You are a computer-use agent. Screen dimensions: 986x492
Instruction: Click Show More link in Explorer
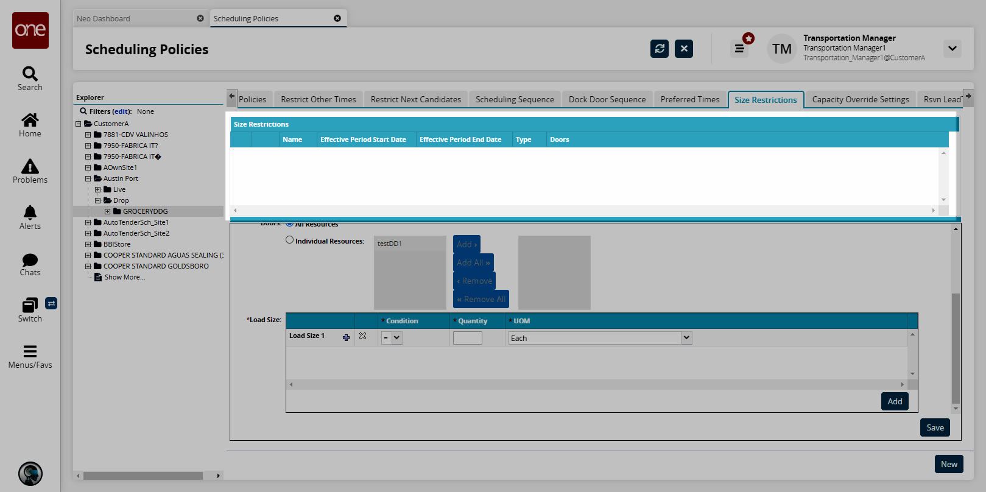click(x=124, y=277)
